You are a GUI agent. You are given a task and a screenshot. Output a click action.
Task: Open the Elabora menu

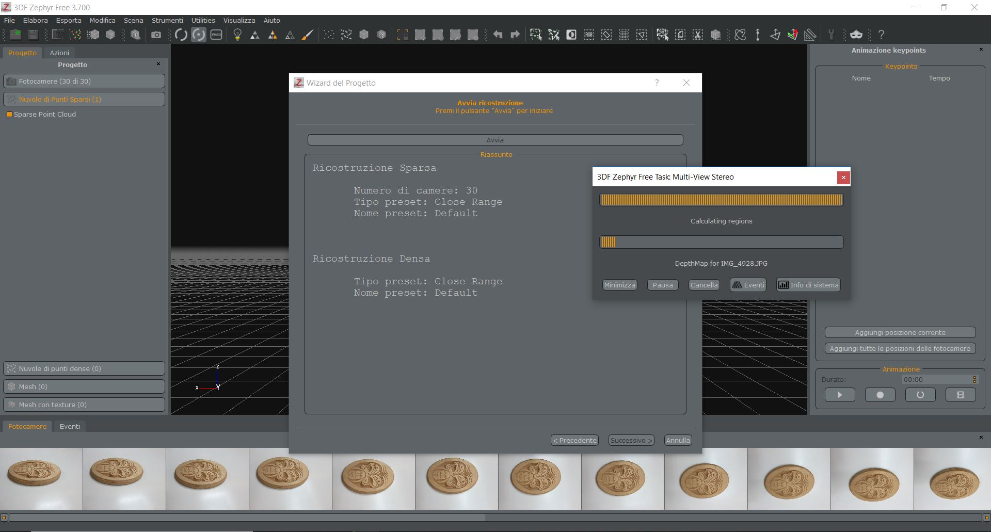(36, 20)
